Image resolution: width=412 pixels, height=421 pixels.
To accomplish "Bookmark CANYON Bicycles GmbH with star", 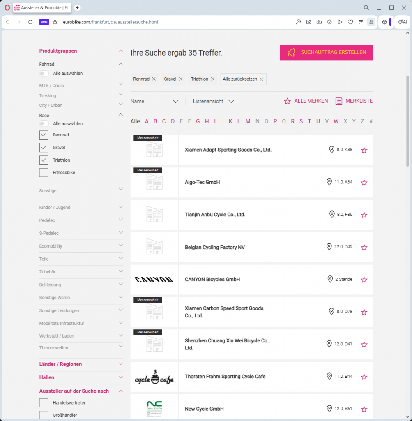I will click(x=364, y=280).
